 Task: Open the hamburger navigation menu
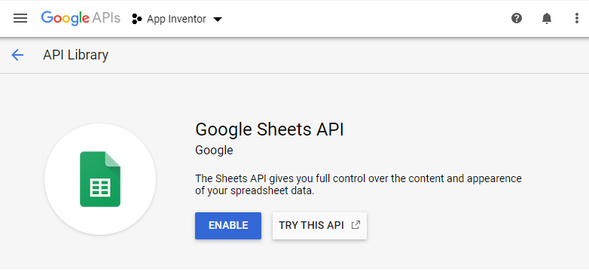pyautogui.click(x=20, y=18)
